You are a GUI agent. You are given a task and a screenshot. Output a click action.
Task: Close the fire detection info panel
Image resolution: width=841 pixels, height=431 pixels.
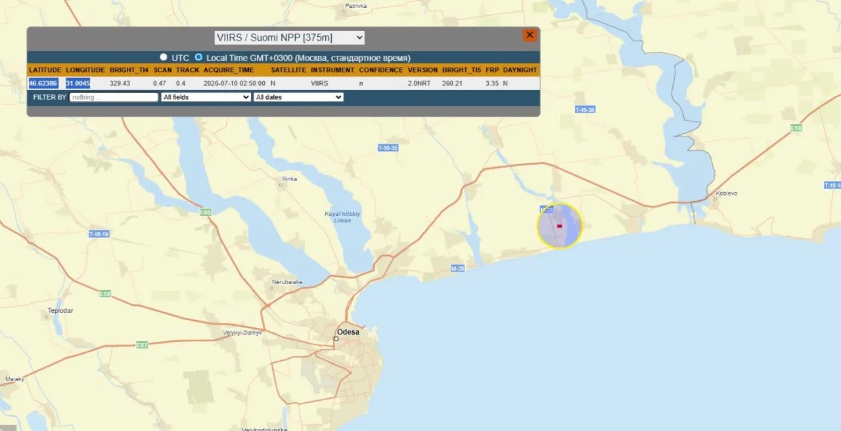click(530, 35)
